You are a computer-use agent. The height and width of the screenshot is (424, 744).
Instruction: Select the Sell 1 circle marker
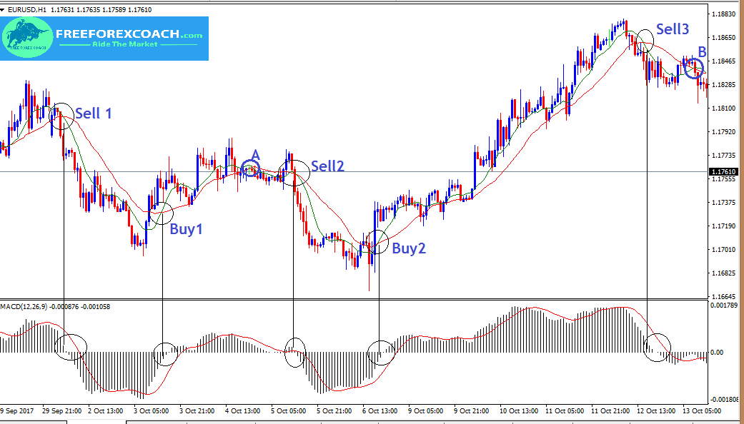click(62, 116)
